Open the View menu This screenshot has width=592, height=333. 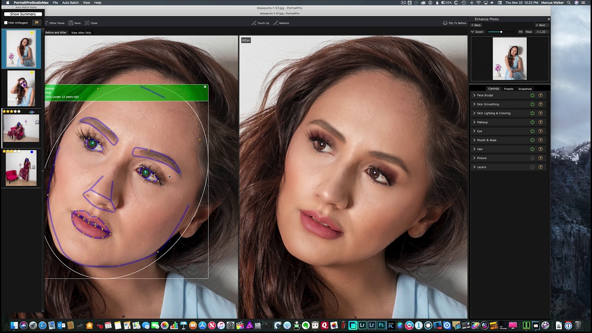pos(86,2)
